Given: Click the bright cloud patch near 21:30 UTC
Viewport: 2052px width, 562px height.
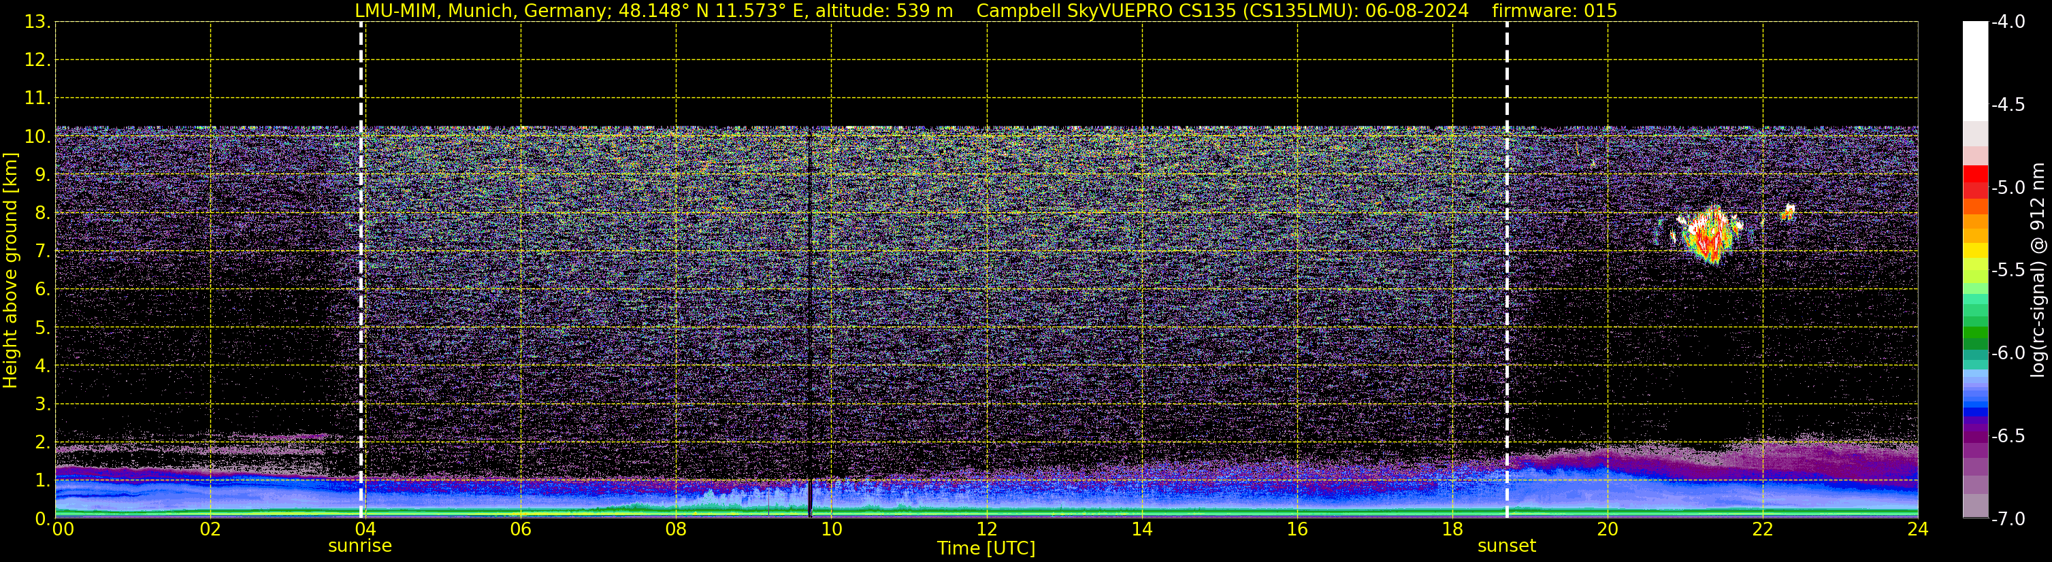Looking at the screenshot, I should [1710, 235].
